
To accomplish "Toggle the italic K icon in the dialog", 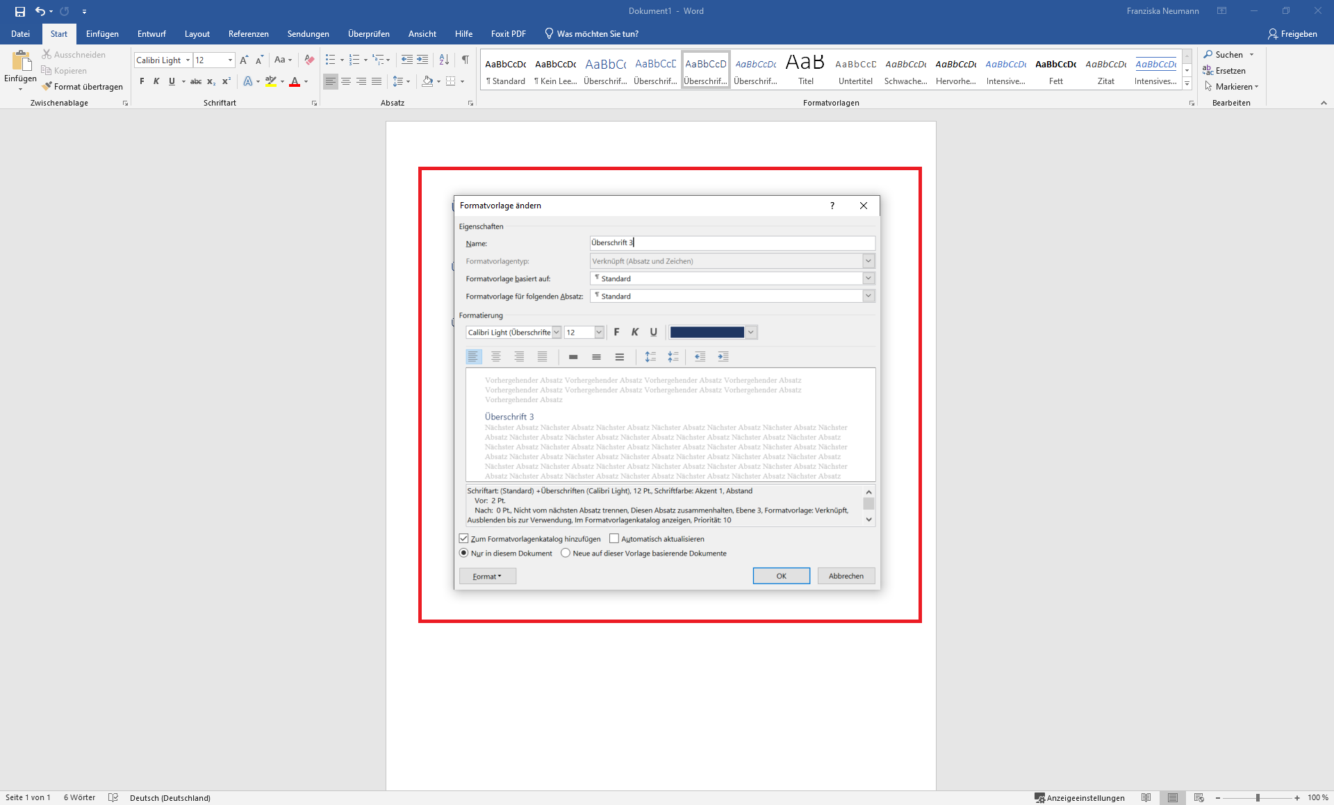I will 634,332.
